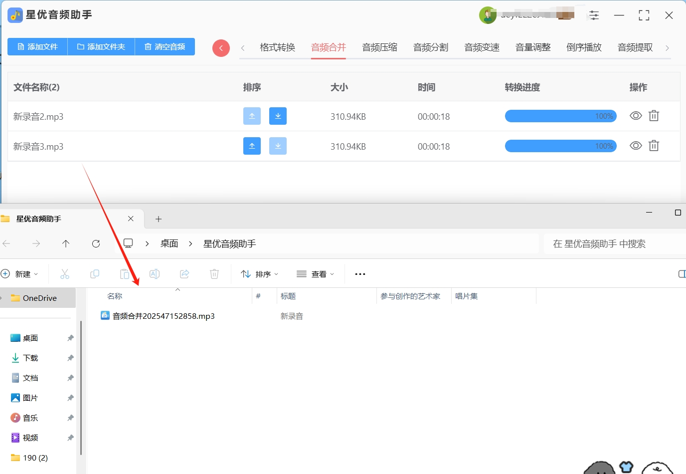Go up one folder level in Explorer
Screen dimensions: 686x474
[x=66, y=243]
